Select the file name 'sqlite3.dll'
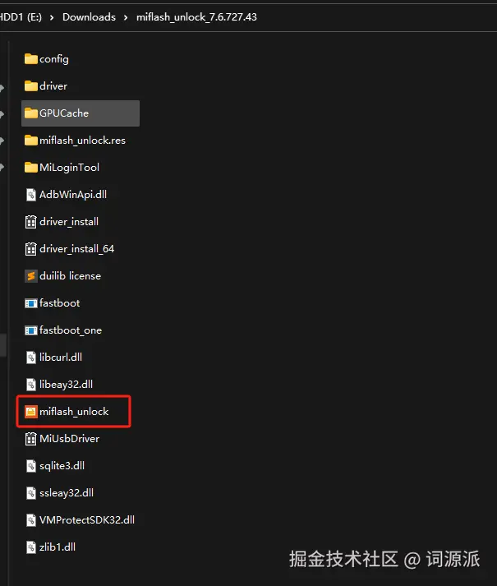This screenshot has width=497, height=586. coord(62,466)
